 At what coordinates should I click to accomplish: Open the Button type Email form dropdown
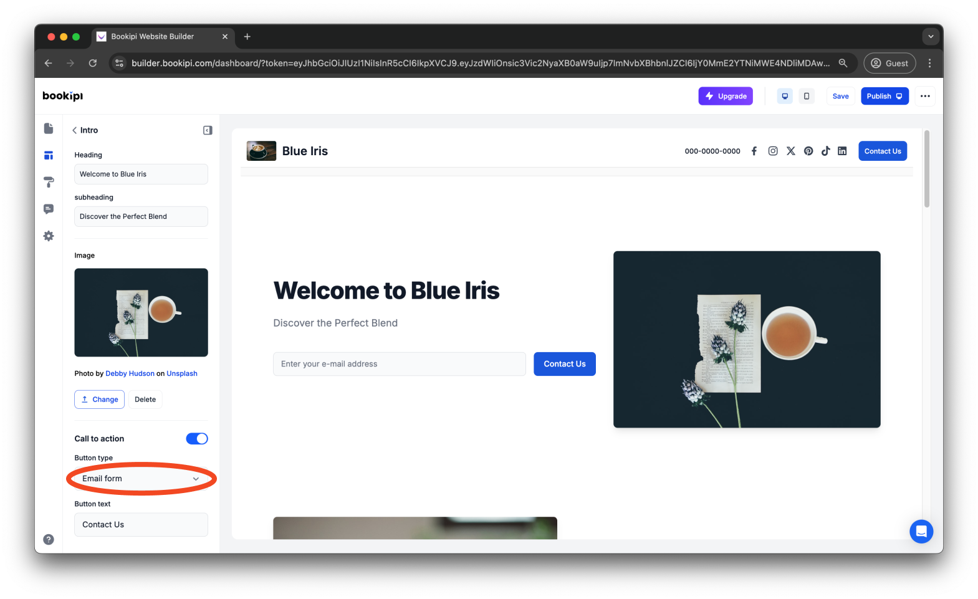tap(141, 479)
